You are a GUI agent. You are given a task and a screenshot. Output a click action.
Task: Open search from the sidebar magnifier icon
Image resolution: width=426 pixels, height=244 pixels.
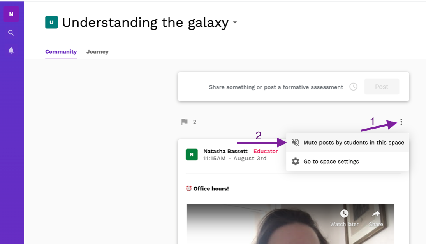point(11,33)
